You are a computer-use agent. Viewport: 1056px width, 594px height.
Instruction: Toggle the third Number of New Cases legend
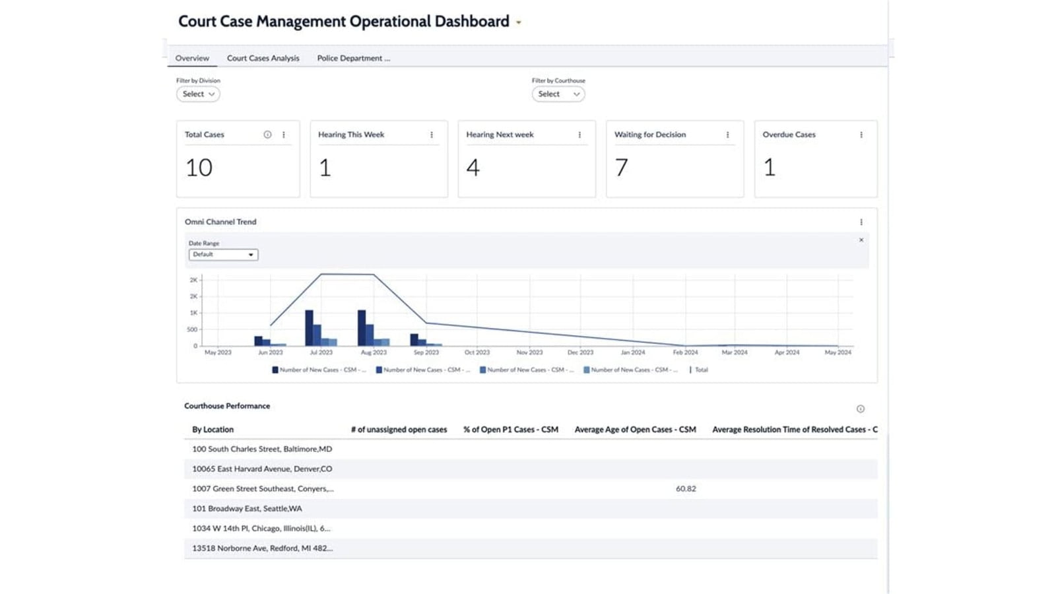point(527,370)
